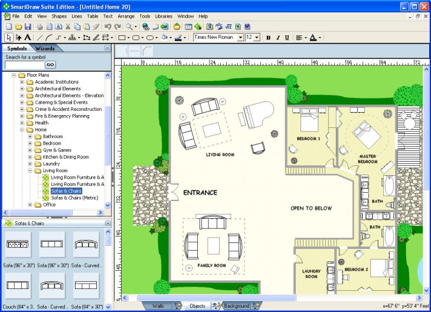Toggle Italic text formatting
The image size is (431, 312).
click(x=278, y=37)
